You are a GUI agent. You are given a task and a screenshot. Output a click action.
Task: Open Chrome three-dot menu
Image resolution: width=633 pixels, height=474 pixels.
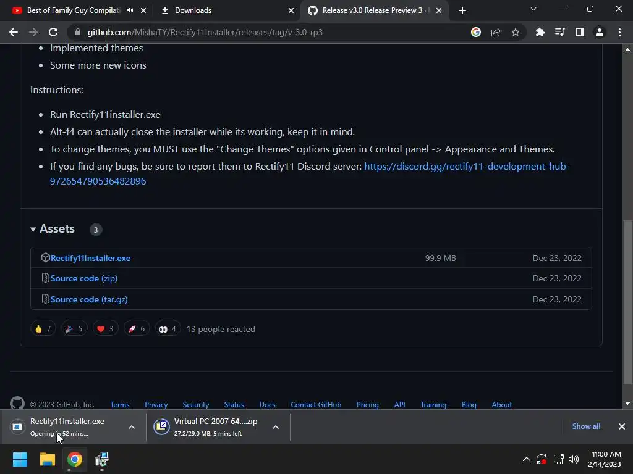(619, 32)
